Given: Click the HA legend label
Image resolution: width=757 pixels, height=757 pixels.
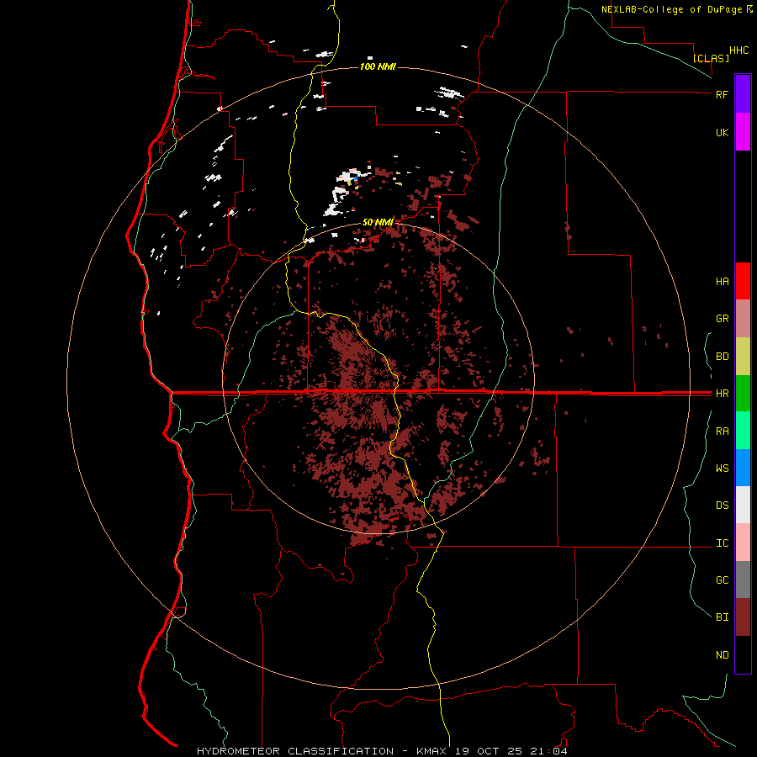Looking at the screenshot, I should pos(722,282).
